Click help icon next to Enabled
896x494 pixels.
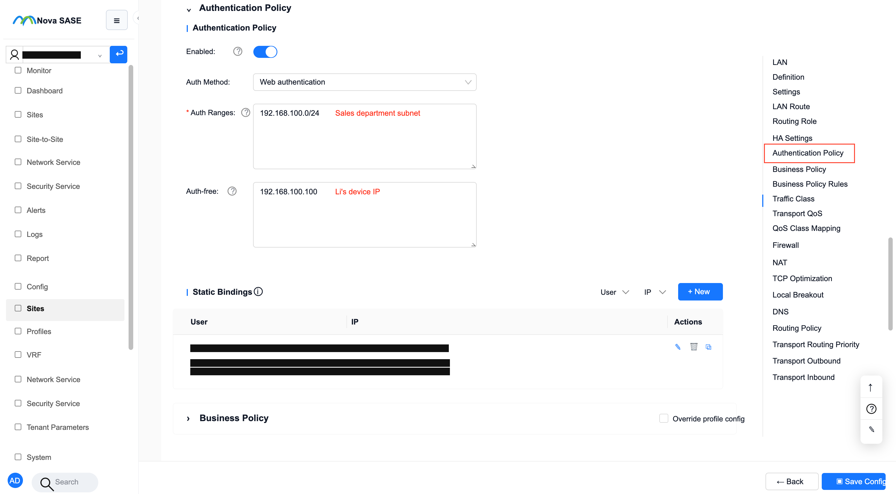click(238, 52)
